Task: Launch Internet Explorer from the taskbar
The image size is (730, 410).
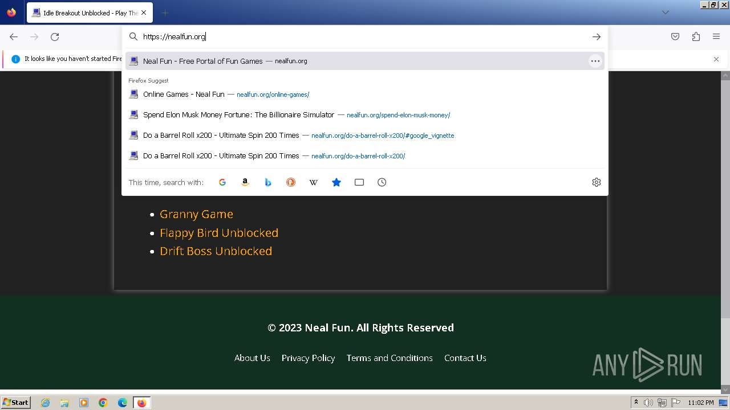Action: pos(45,403)
